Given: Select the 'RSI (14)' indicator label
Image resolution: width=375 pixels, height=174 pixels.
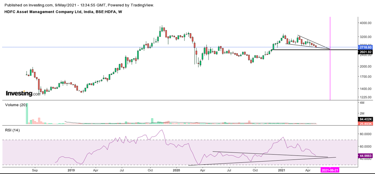Looking at the screenshot, I should tap(12, 130).
